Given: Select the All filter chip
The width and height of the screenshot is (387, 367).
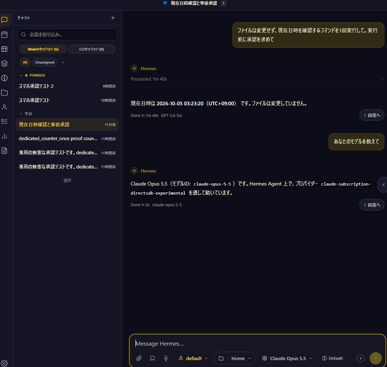Looking at the screenshot, I should 25,62.
